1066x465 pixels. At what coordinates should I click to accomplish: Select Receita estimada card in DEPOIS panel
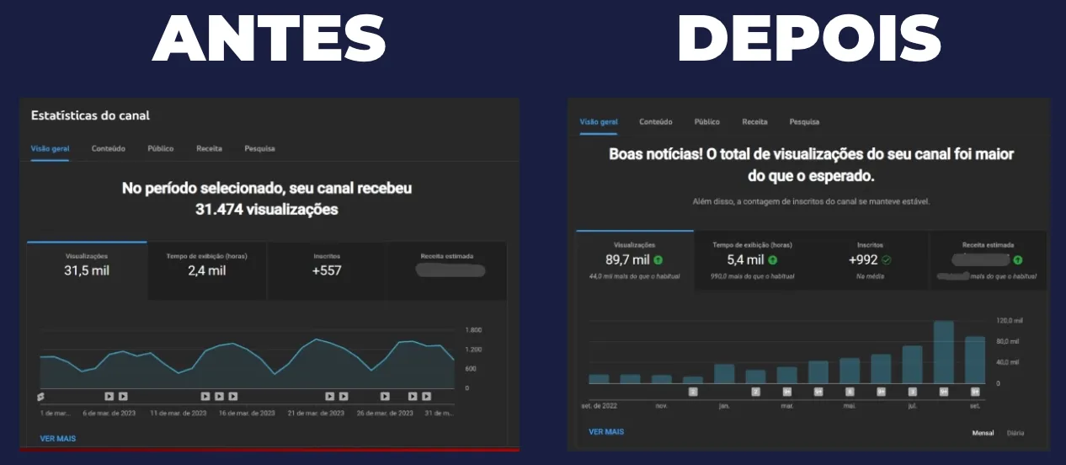pyautogui.click(x=989, y=260)
